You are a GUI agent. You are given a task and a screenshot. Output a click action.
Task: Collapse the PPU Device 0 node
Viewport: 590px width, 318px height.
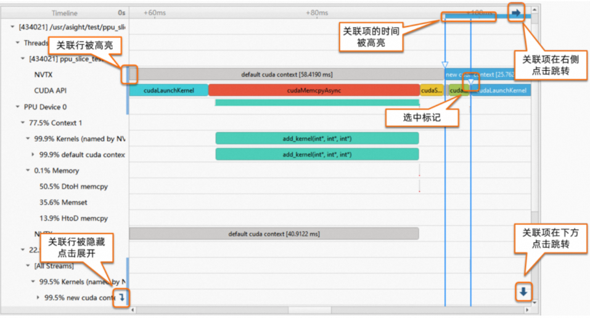(x=18, y=107)
